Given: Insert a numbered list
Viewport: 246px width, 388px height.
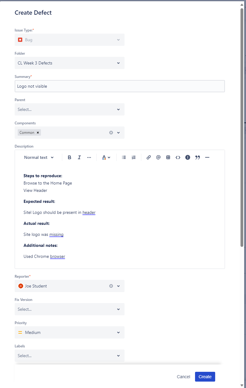Looking at the screenshot, I should pos(134,157).
